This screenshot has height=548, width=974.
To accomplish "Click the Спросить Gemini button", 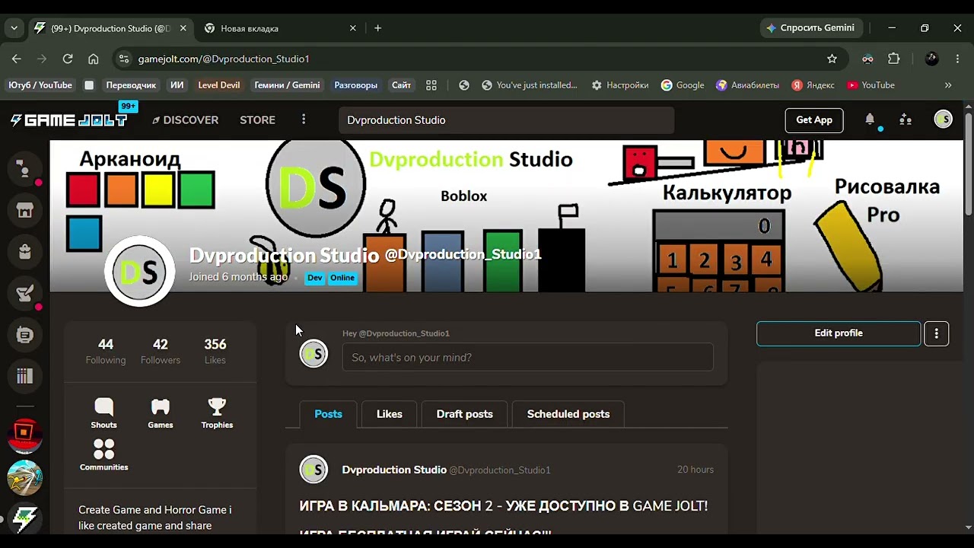I will (811, 28).
